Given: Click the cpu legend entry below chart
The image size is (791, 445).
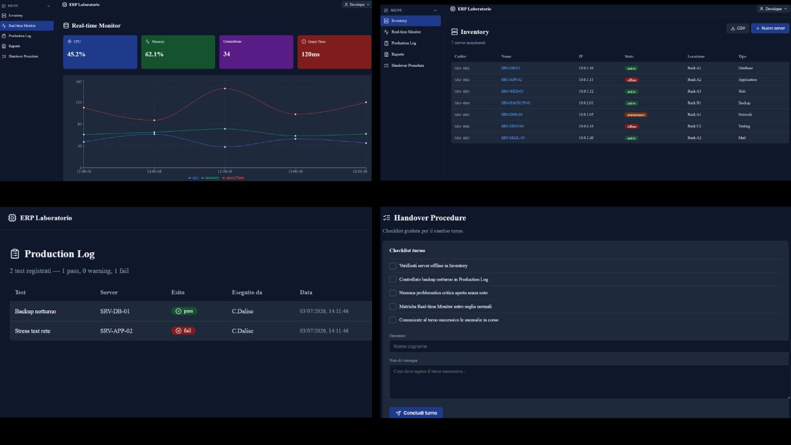Looking at the screenshot, I should click(x=193, y=177).
